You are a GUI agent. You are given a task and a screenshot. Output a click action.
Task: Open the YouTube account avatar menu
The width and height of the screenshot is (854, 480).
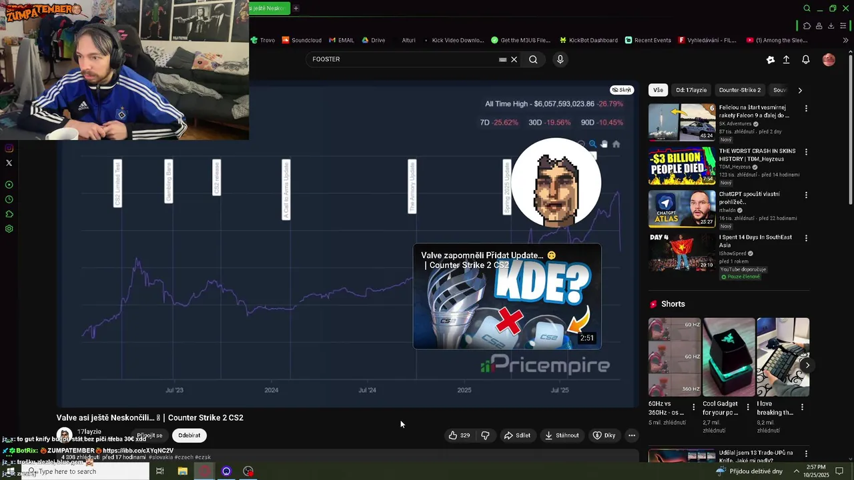tap(829, 59)
